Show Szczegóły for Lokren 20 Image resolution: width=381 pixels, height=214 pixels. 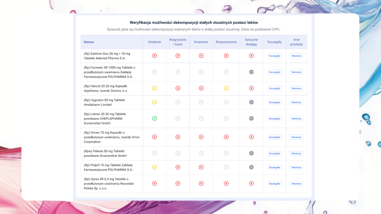[x=274, y=119]
